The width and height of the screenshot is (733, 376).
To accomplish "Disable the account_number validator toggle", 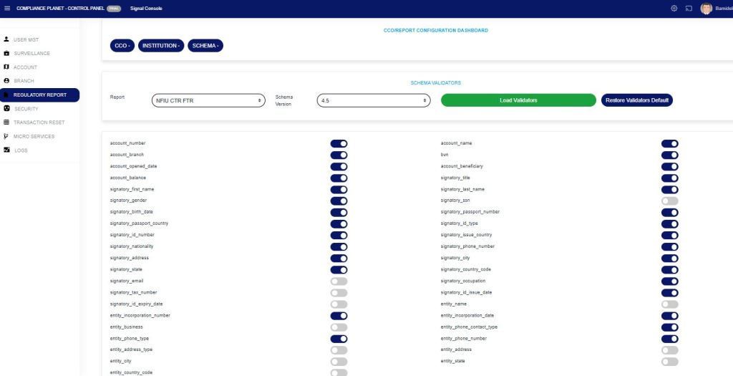I will [x=339, y=143].
